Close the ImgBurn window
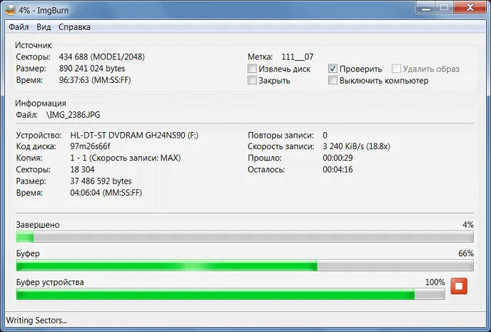 [x=470, y=8]
